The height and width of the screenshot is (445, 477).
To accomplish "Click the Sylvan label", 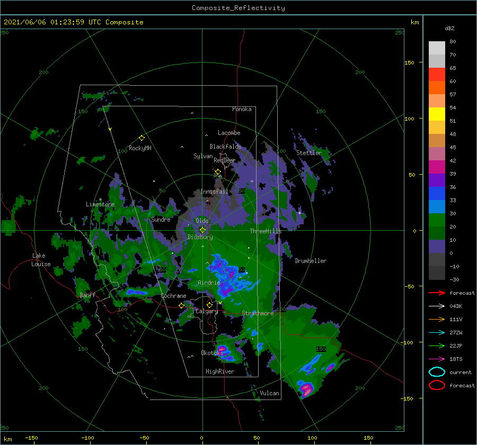I will pos(203,156).
